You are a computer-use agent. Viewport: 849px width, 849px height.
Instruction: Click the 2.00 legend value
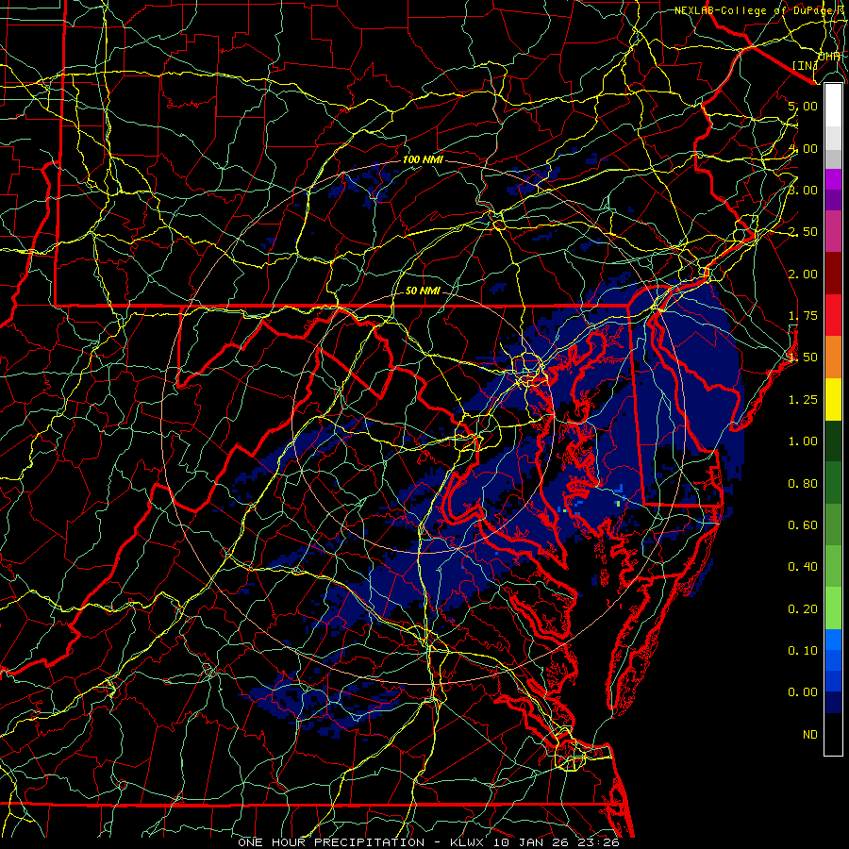803,274
